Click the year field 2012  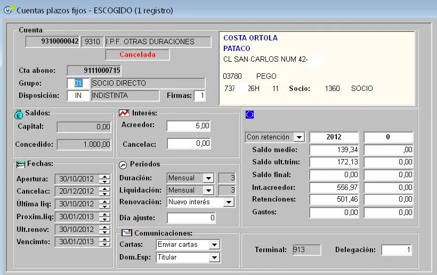coord(334,137)
